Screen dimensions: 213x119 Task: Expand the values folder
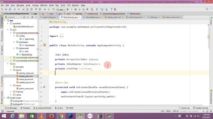click(x=11, y=95)
